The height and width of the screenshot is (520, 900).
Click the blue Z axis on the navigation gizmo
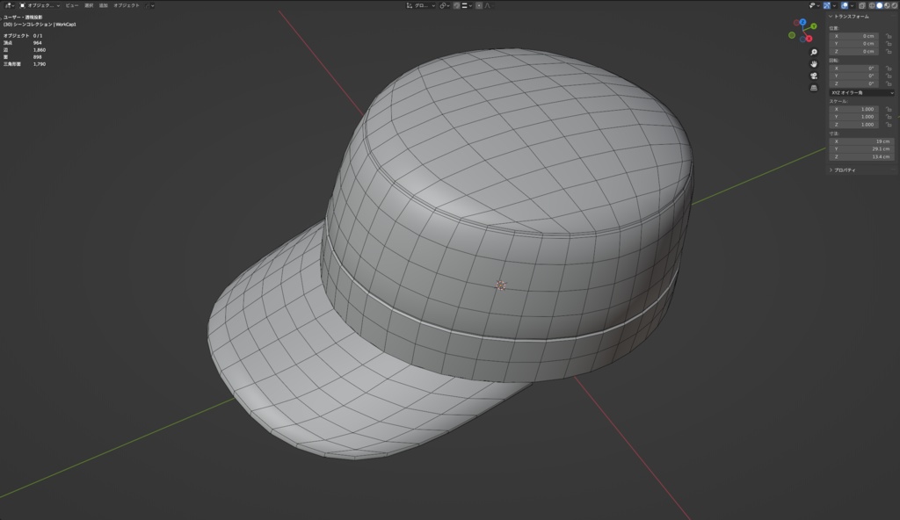point(803,22)
